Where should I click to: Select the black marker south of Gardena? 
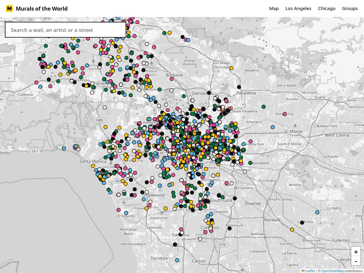175,244
